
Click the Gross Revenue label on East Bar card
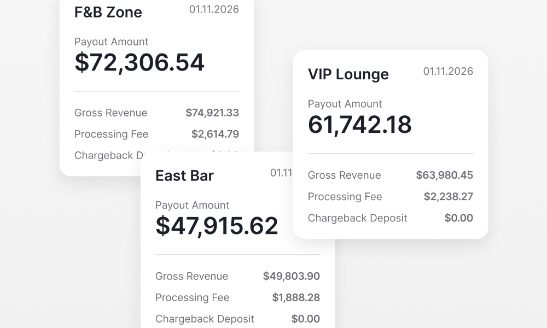click(192, 276)
